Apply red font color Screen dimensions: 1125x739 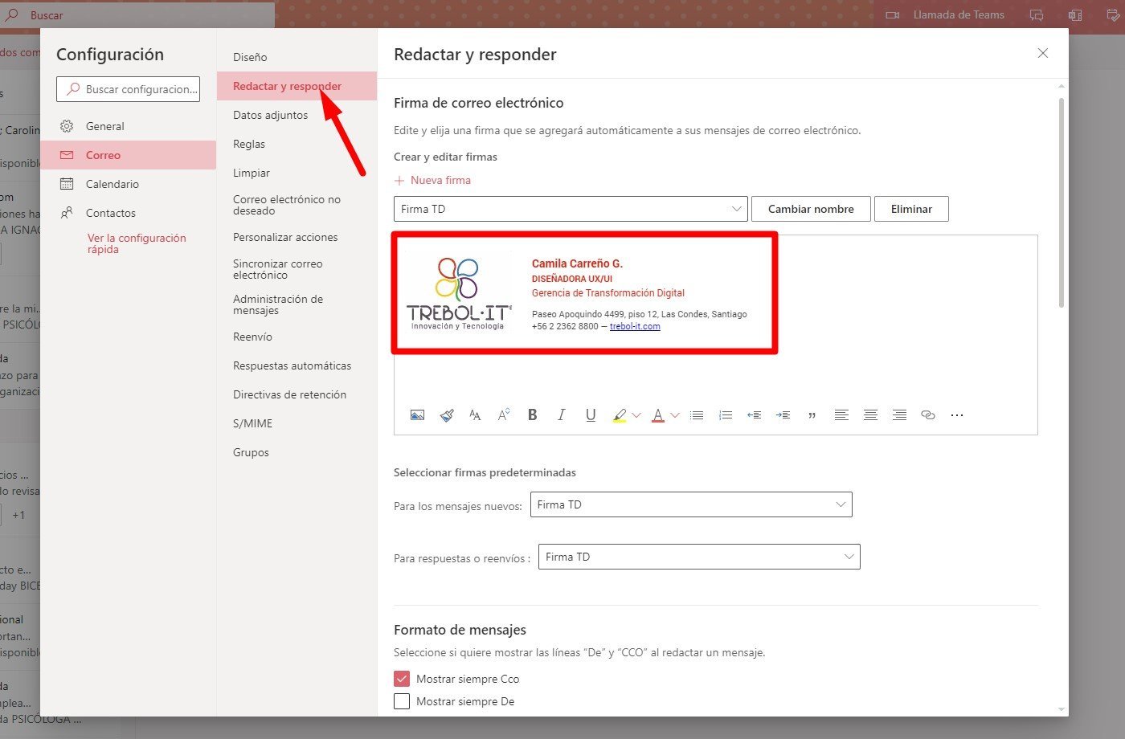pos(658,415)
